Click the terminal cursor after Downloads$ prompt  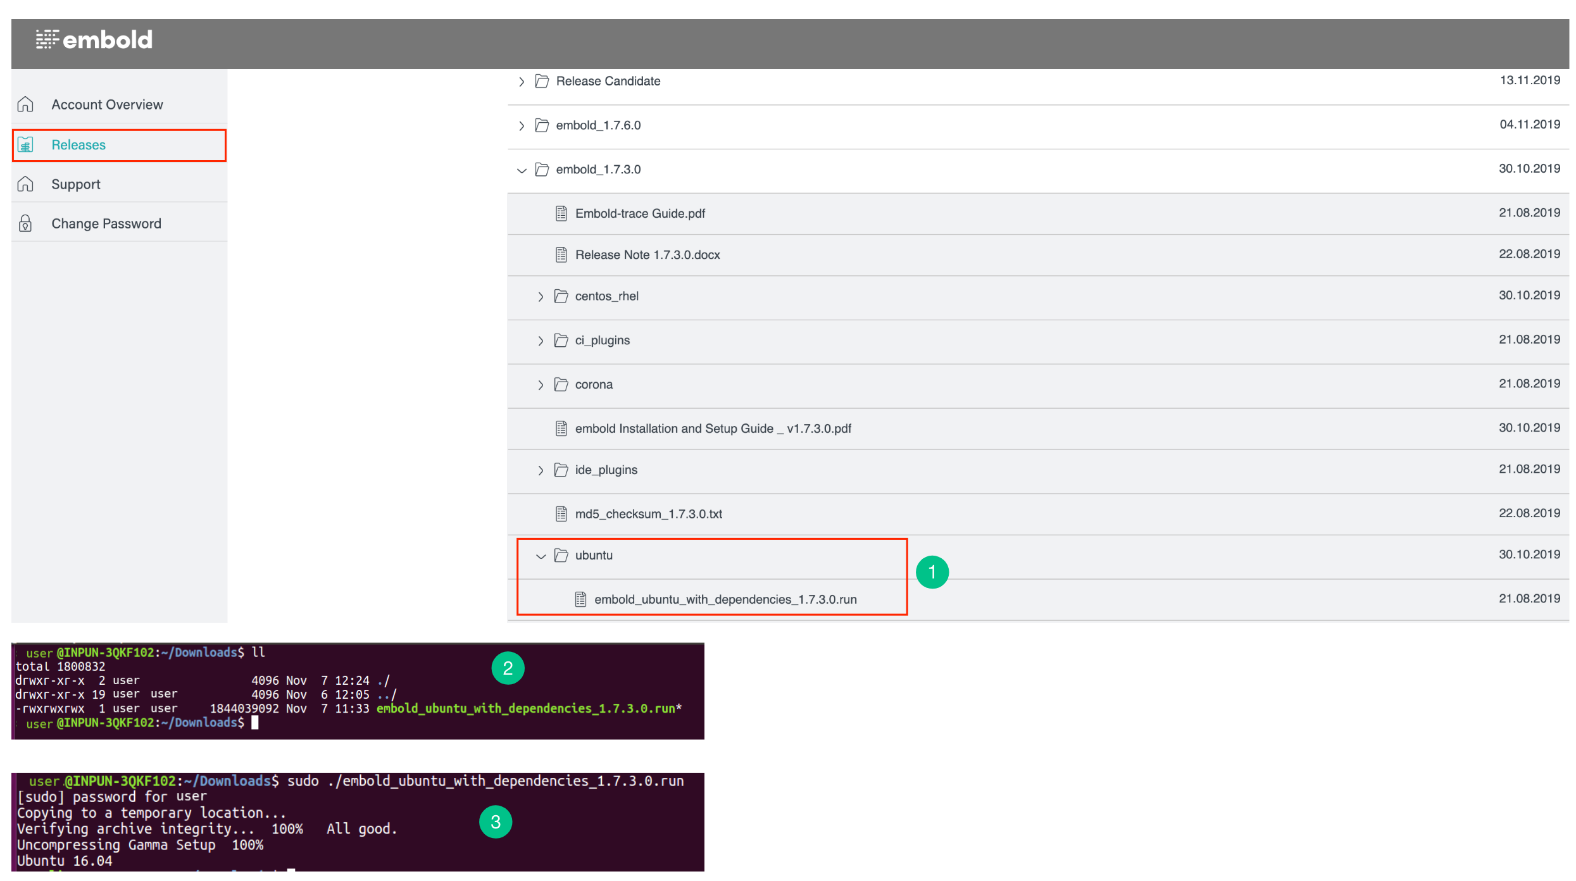click(255, 723)
